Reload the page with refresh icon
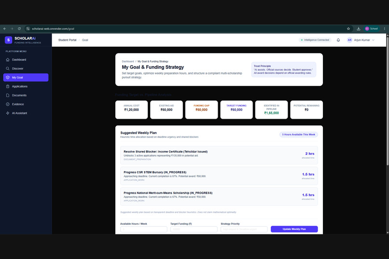This screenshot has width=389, height=259. point(19,29)
